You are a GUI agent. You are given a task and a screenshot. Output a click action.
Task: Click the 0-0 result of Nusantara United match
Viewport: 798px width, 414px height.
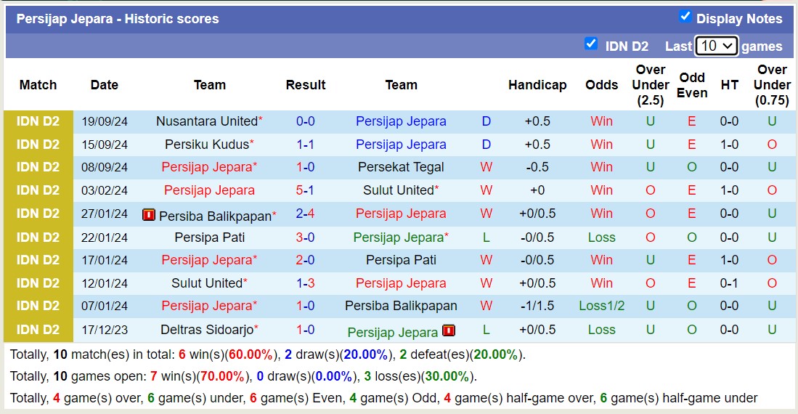(306, 121)
